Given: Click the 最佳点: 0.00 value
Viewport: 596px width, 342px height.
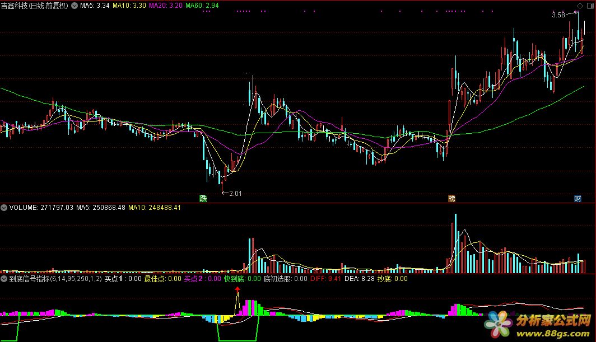Looking at the screenshot, I should pos(162,279).
